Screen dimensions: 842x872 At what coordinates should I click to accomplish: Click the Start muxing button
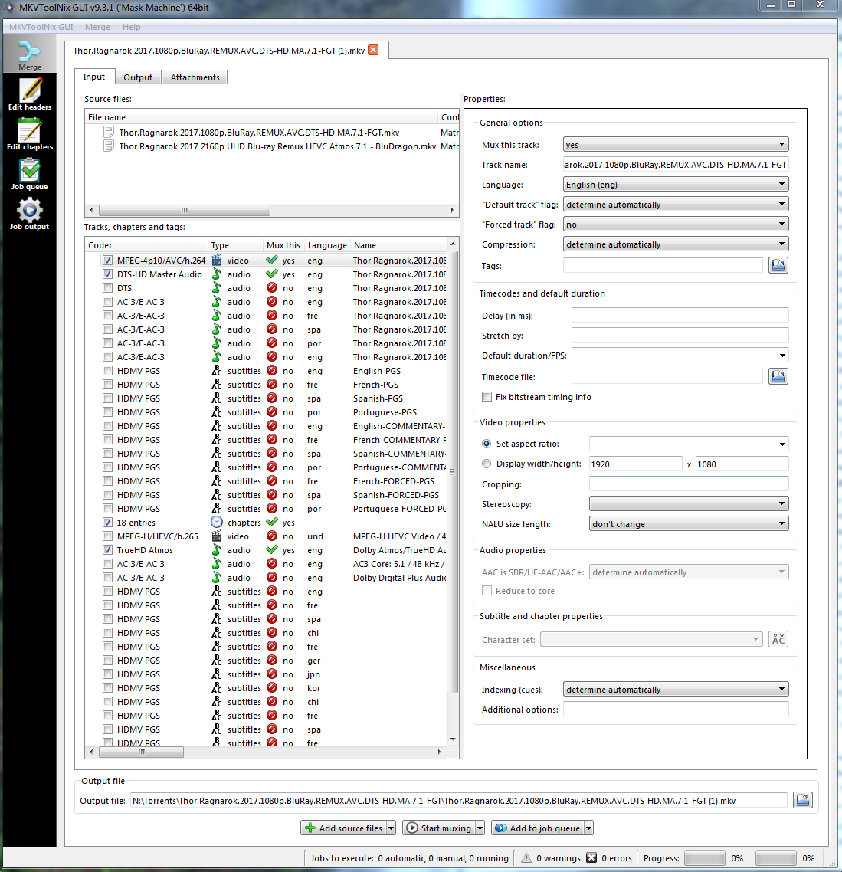[438, 828]
